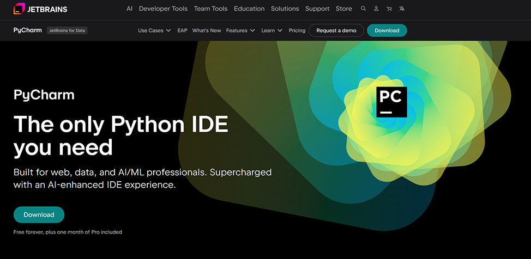Screen dimensions: 531x259
Task: Open the user account icon
Action: coord(376,9)
